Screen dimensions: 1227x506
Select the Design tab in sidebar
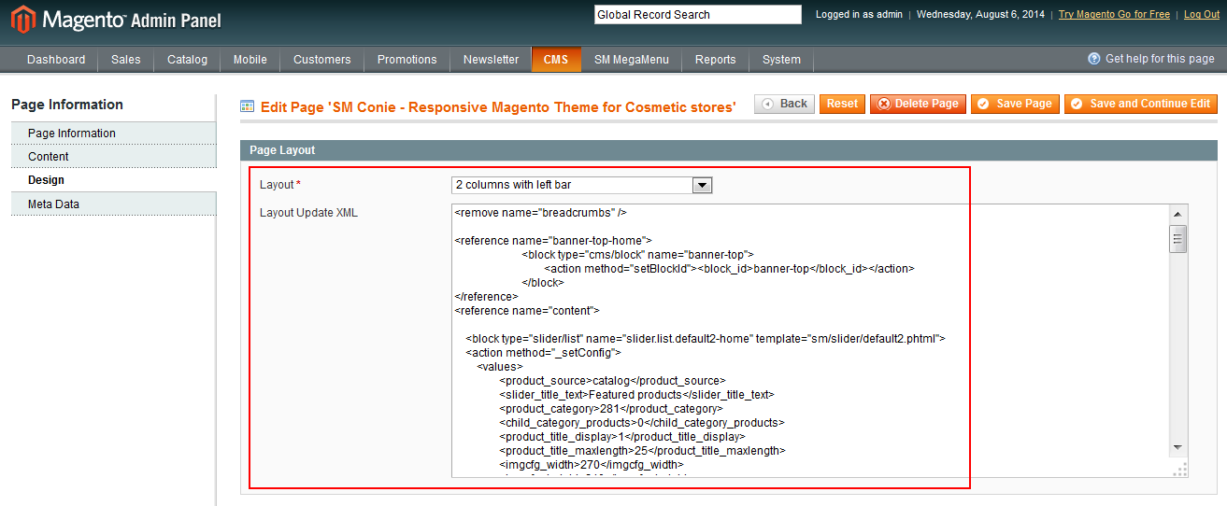(113, 180)
